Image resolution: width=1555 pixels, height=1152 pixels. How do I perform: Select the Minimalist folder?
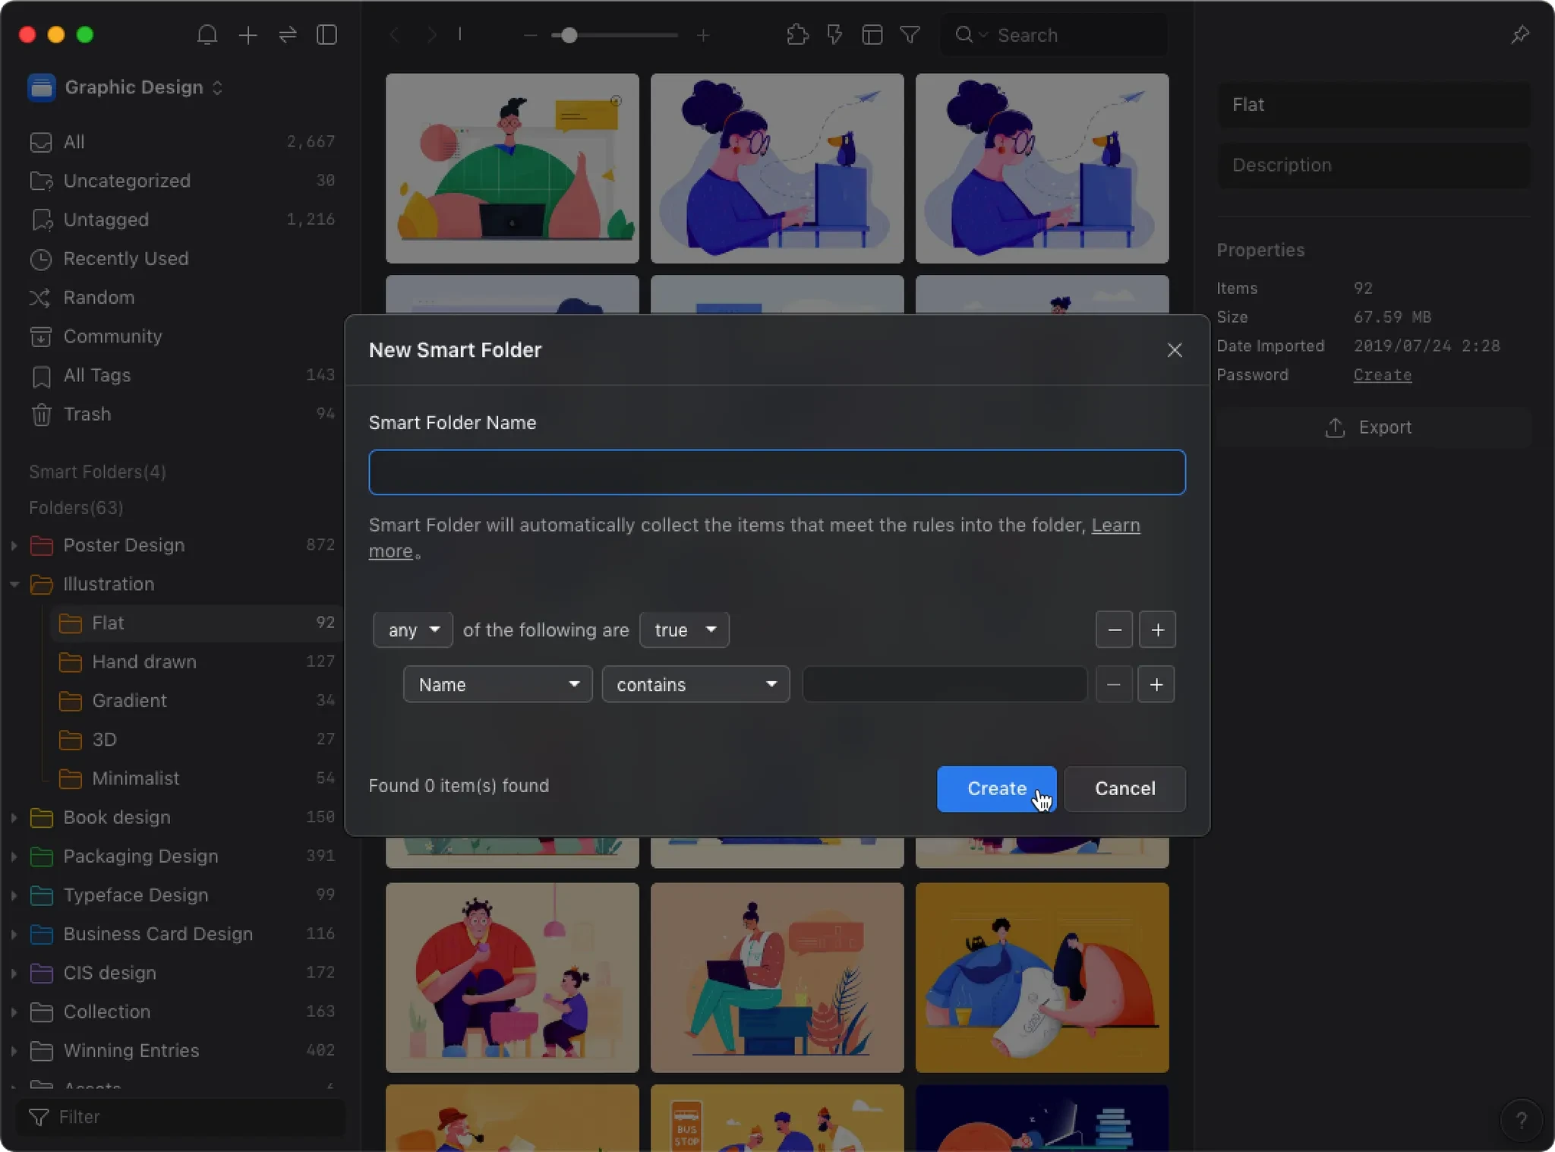click(196, 778)
